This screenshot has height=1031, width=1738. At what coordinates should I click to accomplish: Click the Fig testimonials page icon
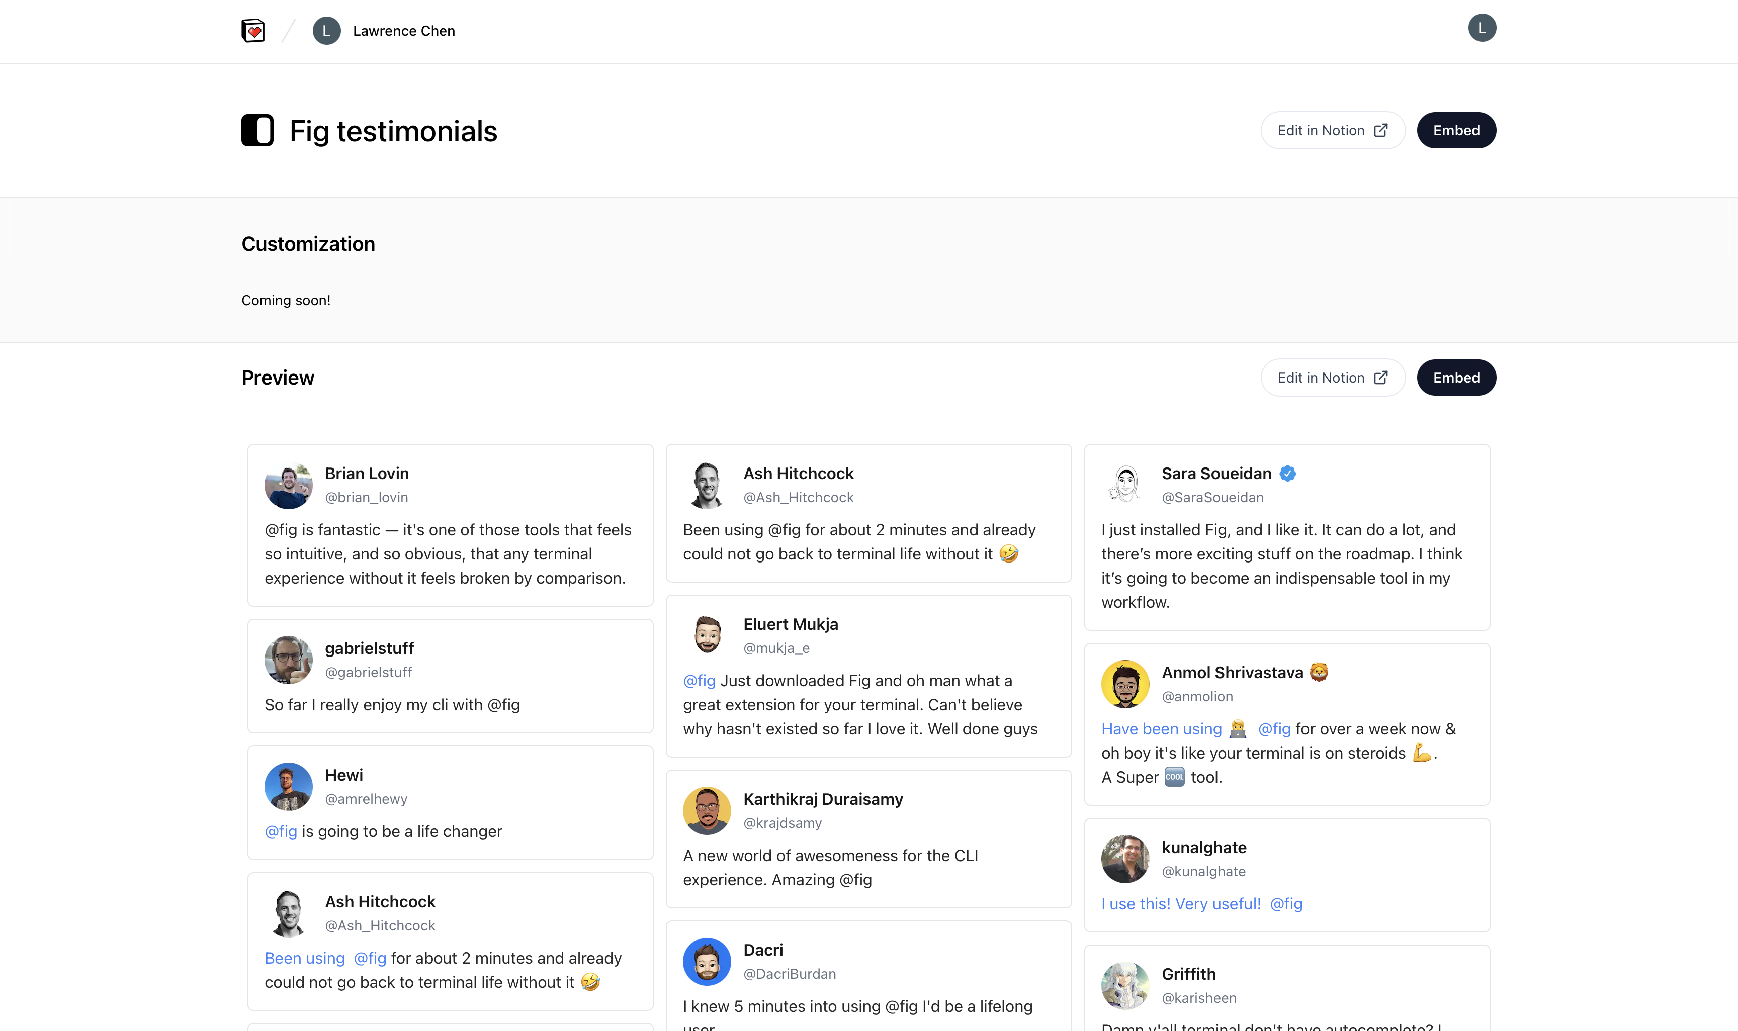pyautogui.click(x=258, y=131)
